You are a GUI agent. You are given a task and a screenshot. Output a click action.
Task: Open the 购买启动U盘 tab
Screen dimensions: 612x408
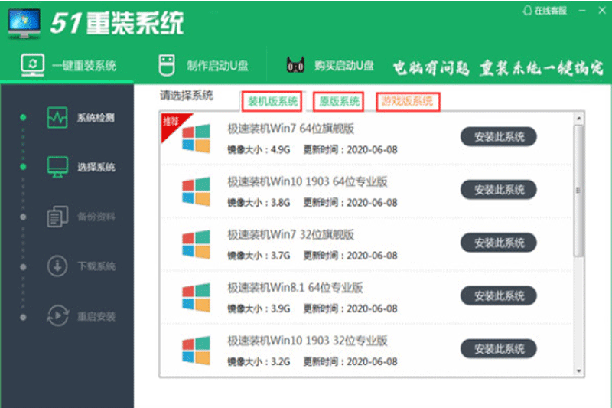330,66
